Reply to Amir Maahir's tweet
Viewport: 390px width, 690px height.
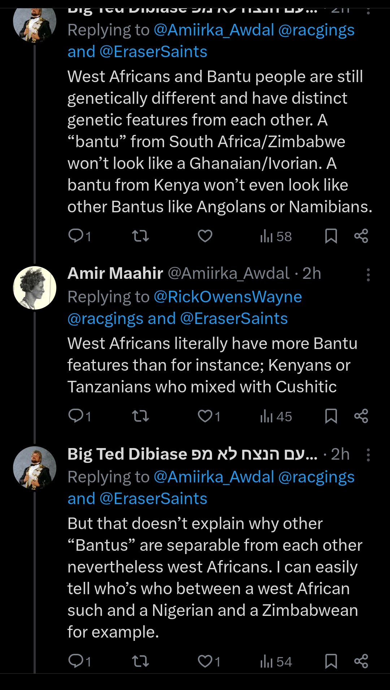pos(77,416)
